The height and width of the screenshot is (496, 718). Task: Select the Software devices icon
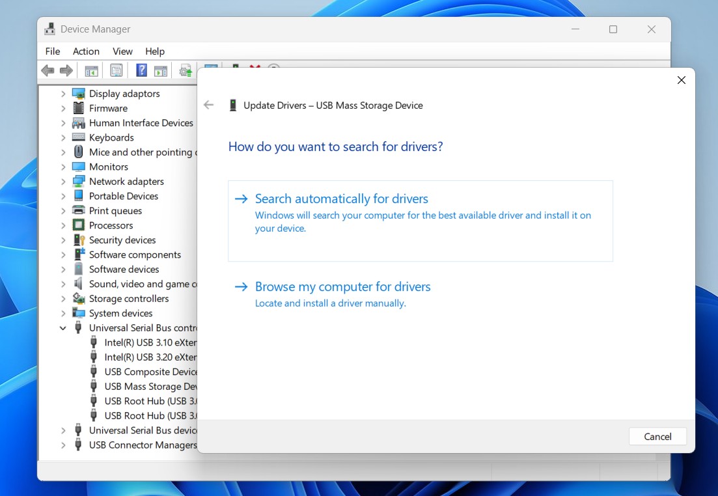pos(79,269)
